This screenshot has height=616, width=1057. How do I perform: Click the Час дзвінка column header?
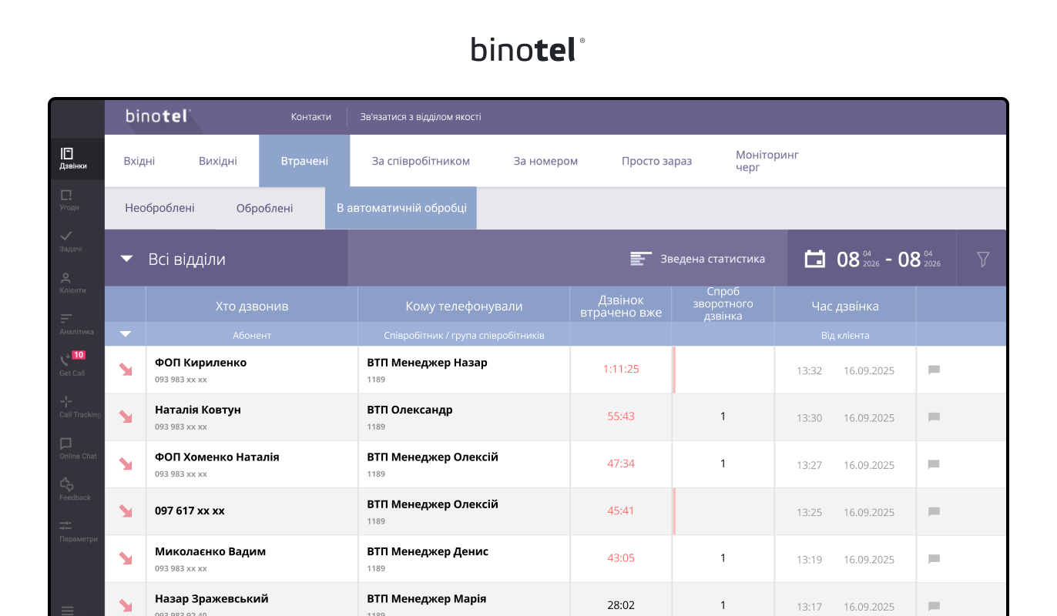pos(845,306)
